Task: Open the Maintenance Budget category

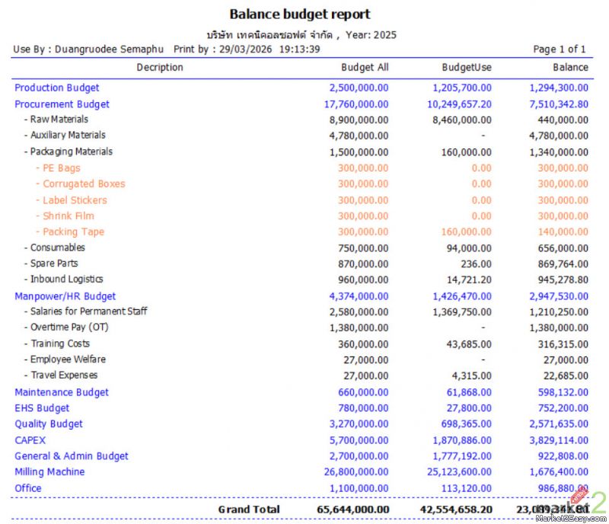Action: (x=62, y=392)
